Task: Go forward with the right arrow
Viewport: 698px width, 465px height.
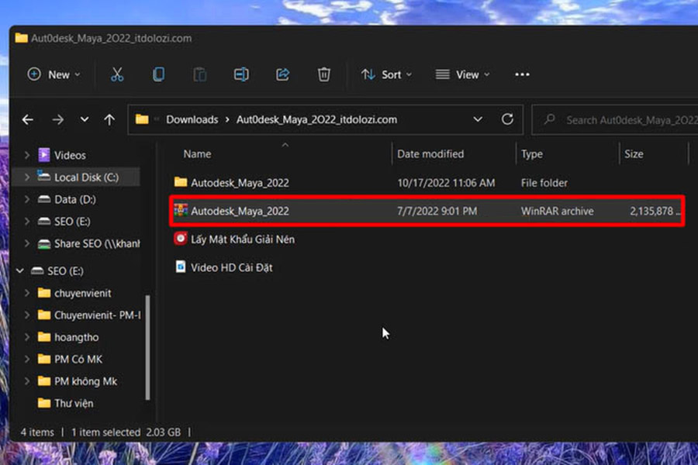Action: (x=57, y=119)
